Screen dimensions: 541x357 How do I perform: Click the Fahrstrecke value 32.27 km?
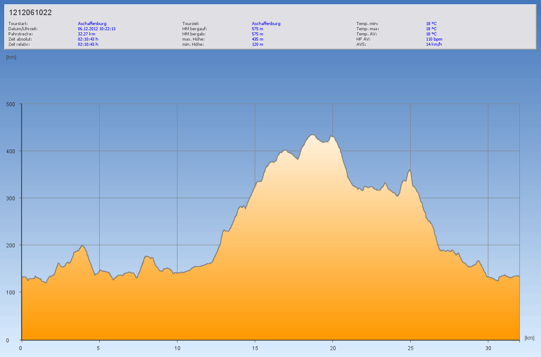[x=86, y=34]
